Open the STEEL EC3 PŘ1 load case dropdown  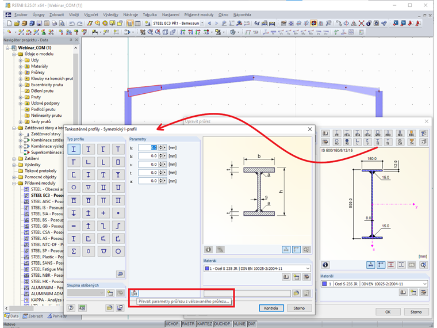(202, 24)
